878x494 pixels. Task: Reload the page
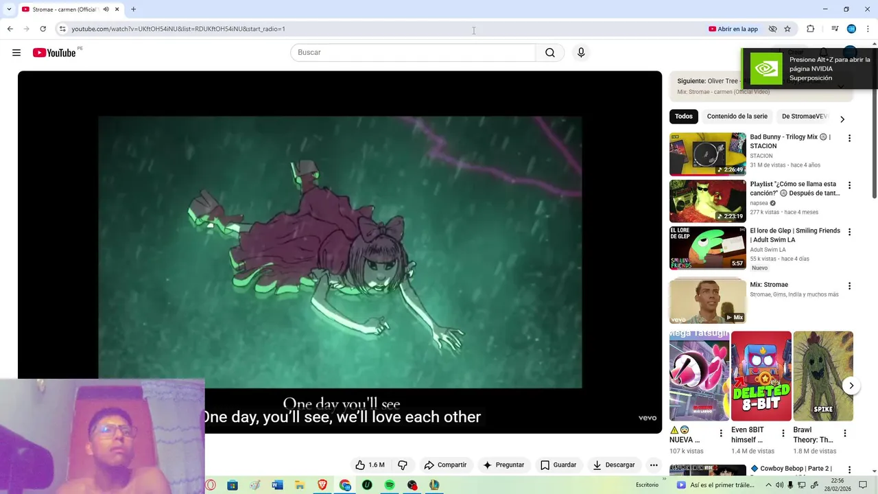(43, 29)
